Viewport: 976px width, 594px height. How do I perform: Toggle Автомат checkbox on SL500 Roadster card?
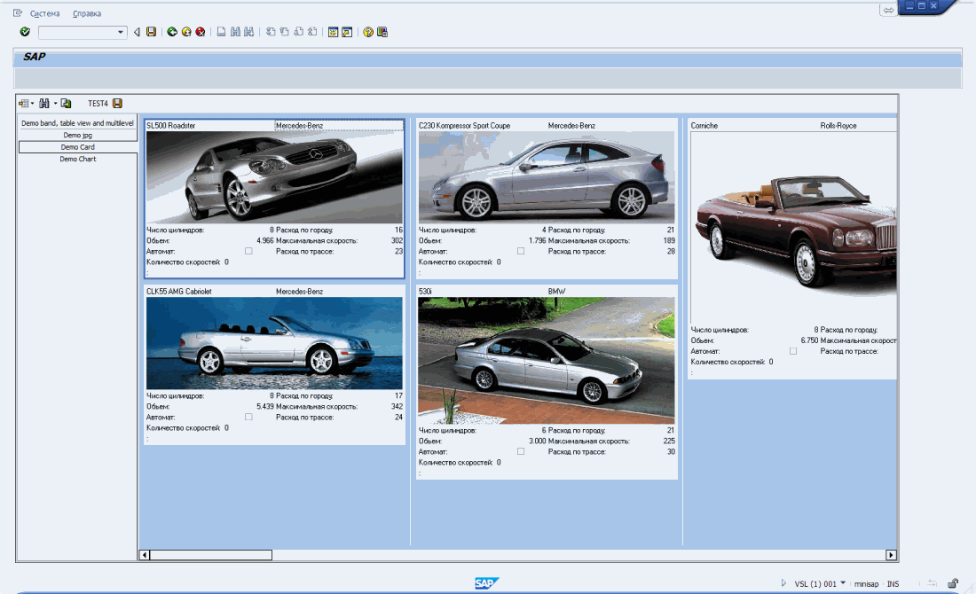(248, 251)
